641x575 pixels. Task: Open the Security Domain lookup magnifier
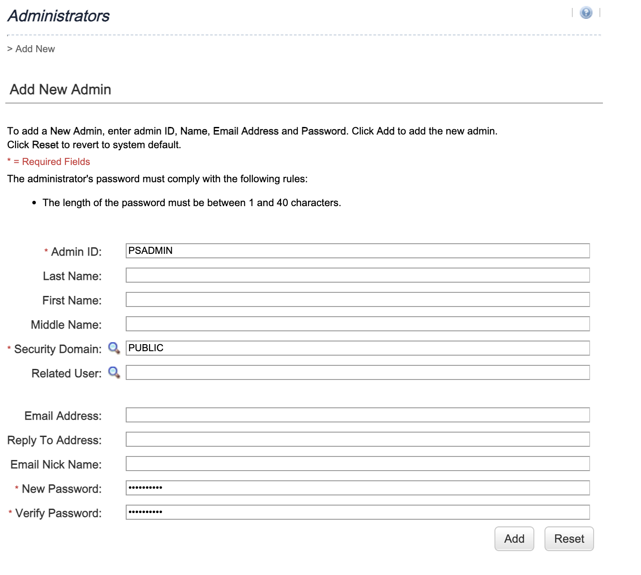[115, 349]
